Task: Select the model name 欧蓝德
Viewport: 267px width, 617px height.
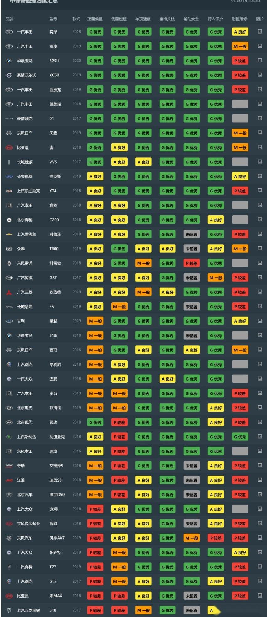Action: pos(55,292)
